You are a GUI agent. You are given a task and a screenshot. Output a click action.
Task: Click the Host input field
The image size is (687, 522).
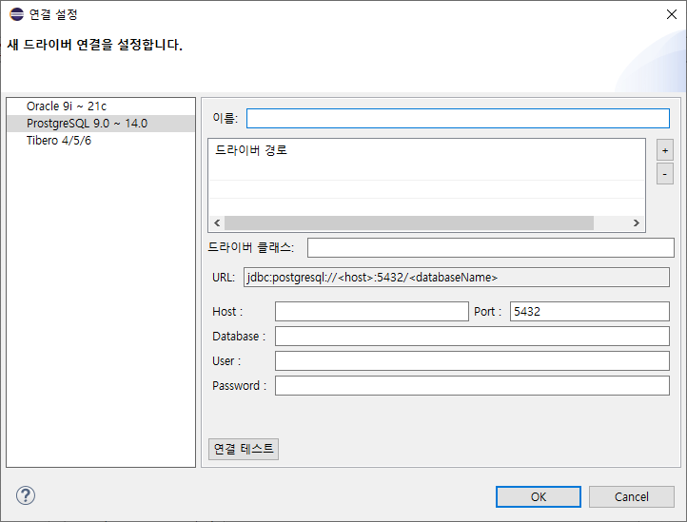click(371, 311)
